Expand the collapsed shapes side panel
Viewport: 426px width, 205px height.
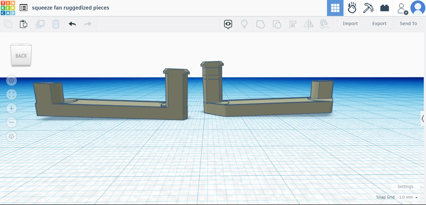point(423,119)
